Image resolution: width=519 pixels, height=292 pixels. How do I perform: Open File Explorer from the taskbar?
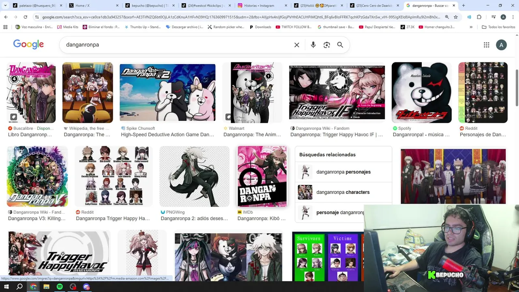click(x=46, y=287)
